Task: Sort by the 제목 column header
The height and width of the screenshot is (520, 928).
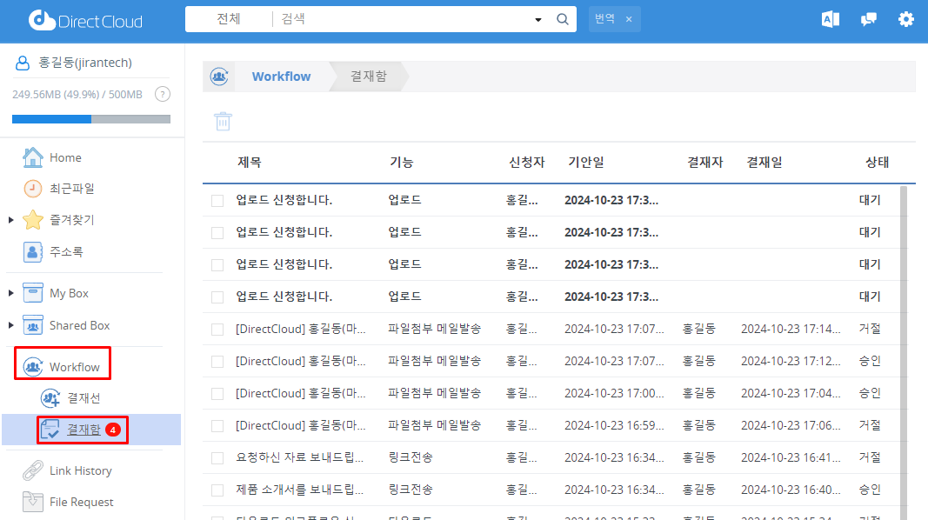Action: [249, 162]
